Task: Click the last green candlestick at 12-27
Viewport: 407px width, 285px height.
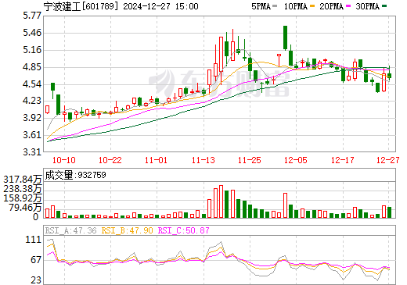Action: [x=389, y=76]
